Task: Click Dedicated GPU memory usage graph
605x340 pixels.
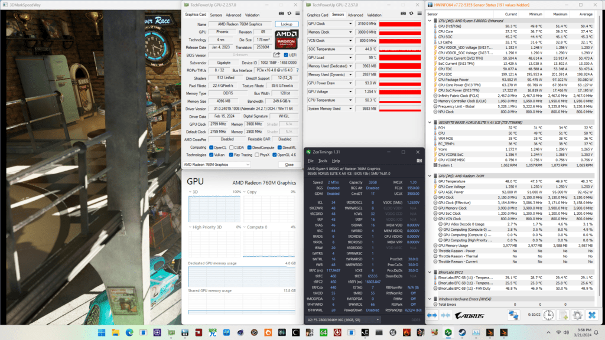Action: coord(242,276)
